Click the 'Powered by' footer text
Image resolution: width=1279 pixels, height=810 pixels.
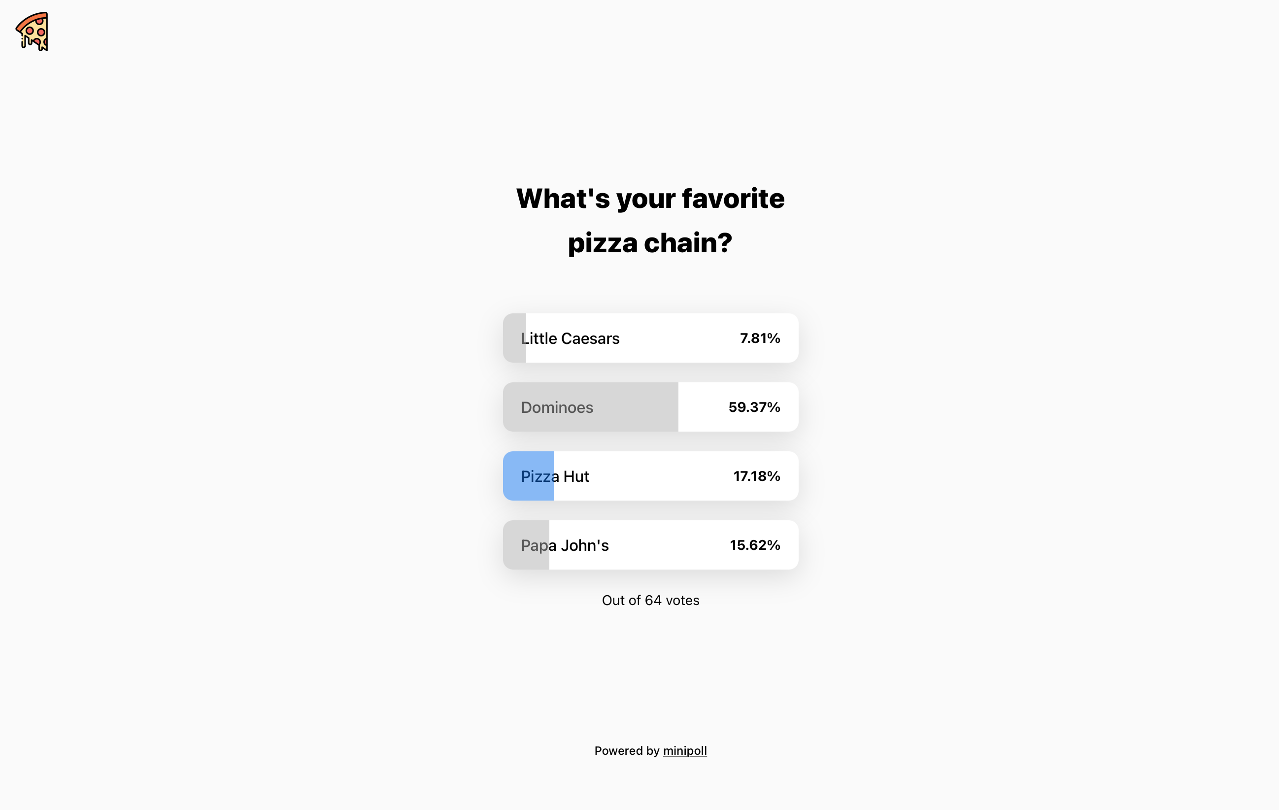[x=628, y=750]
